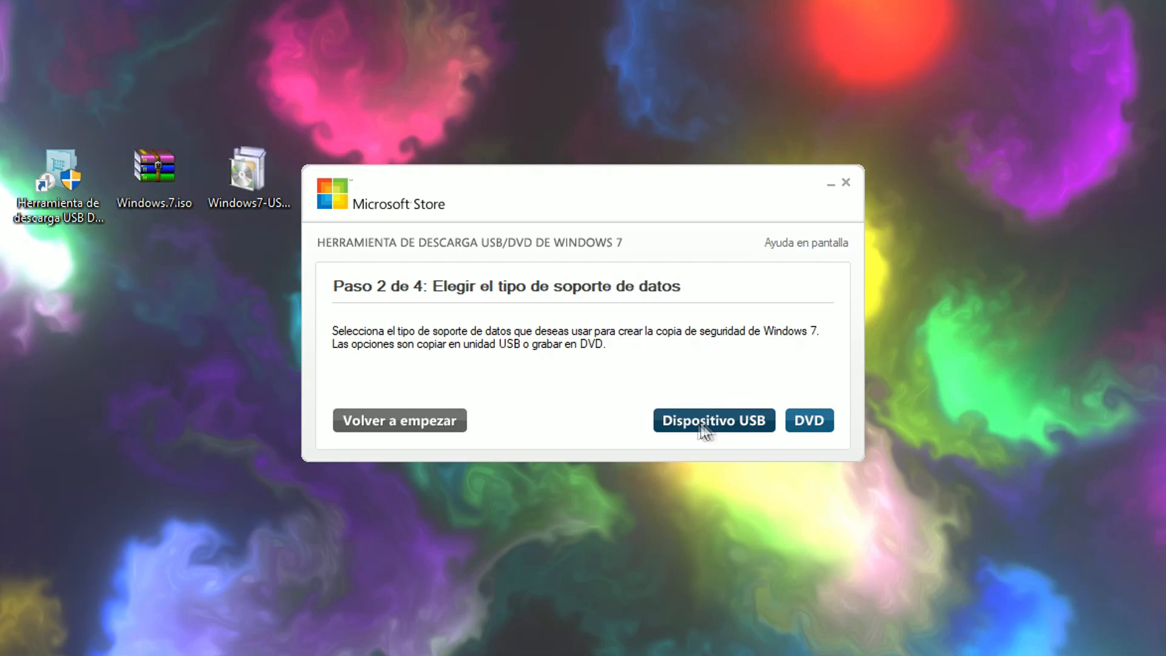Close the USB/DVD download tool window
Viewport: 1166px width, 656px height.
846,182
